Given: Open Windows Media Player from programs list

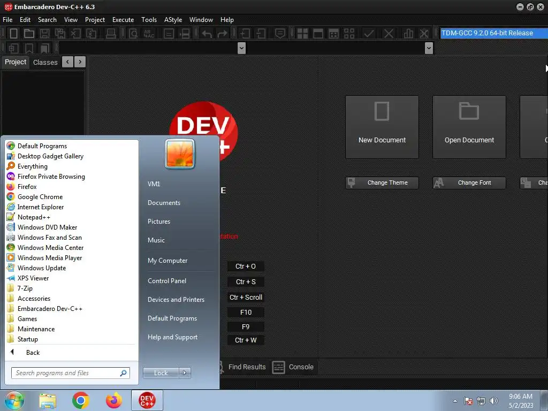Looking at the screenshot, I should (50, 257).
